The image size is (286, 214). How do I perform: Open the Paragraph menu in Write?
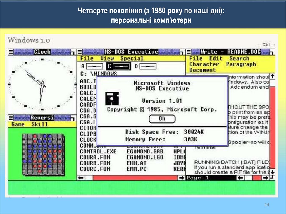(x=241, y=64)
